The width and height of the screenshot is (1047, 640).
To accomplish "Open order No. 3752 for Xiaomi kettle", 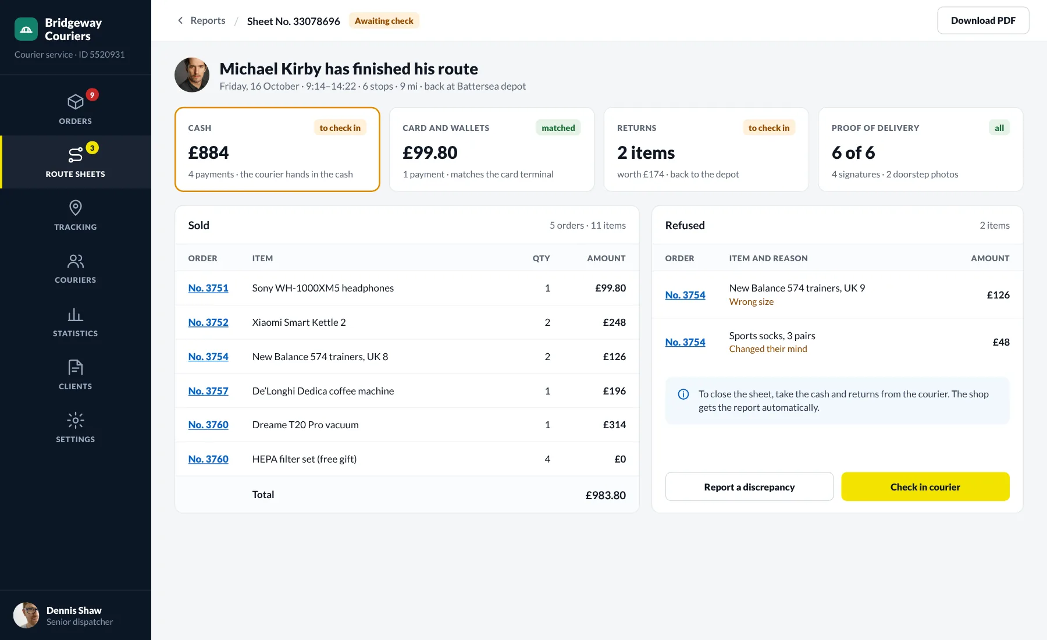I will point(208,322).
